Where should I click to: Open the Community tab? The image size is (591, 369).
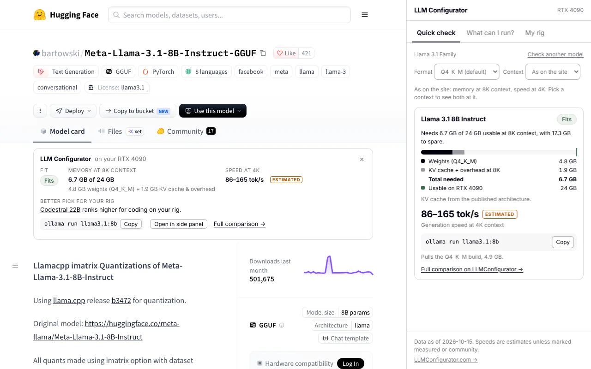point(186,131)
